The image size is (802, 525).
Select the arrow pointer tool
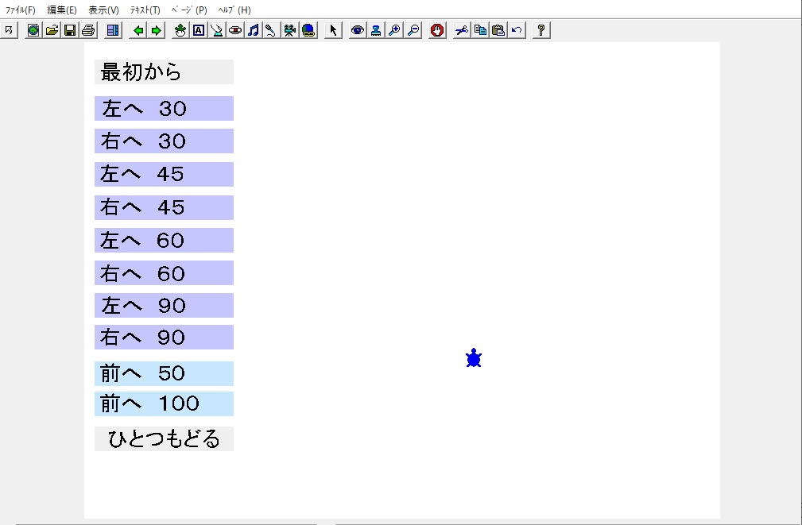[333, 30]
